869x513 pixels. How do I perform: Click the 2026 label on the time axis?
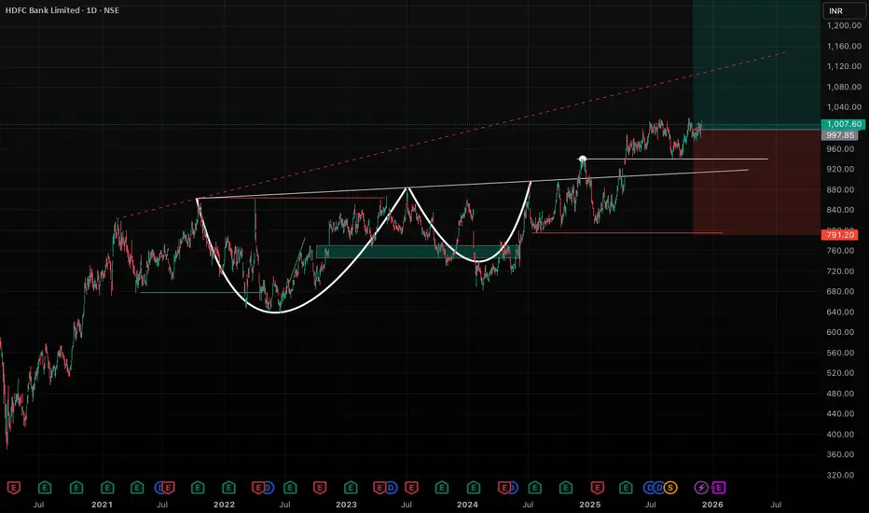(712, 505)
